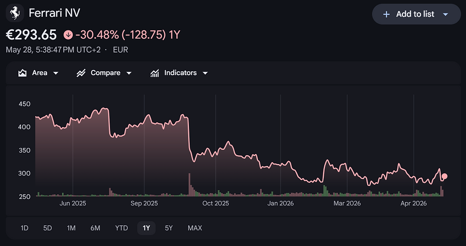Click the May 28 timestamp text

[53, 49]
